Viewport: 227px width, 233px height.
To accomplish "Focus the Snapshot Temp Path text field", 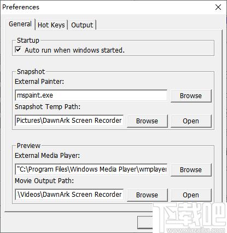I will pos(69,121).
